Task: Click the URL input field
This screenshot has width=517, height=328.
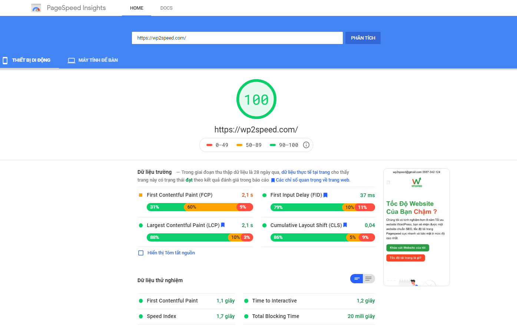Action: tap(237, 38)
